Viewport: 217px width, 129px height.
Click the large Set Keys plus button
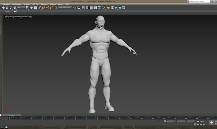pyautogui.click(x=211, y=122)
